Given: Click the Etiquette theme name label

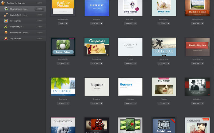Looking at the screenshot, I should click(97, 99).
